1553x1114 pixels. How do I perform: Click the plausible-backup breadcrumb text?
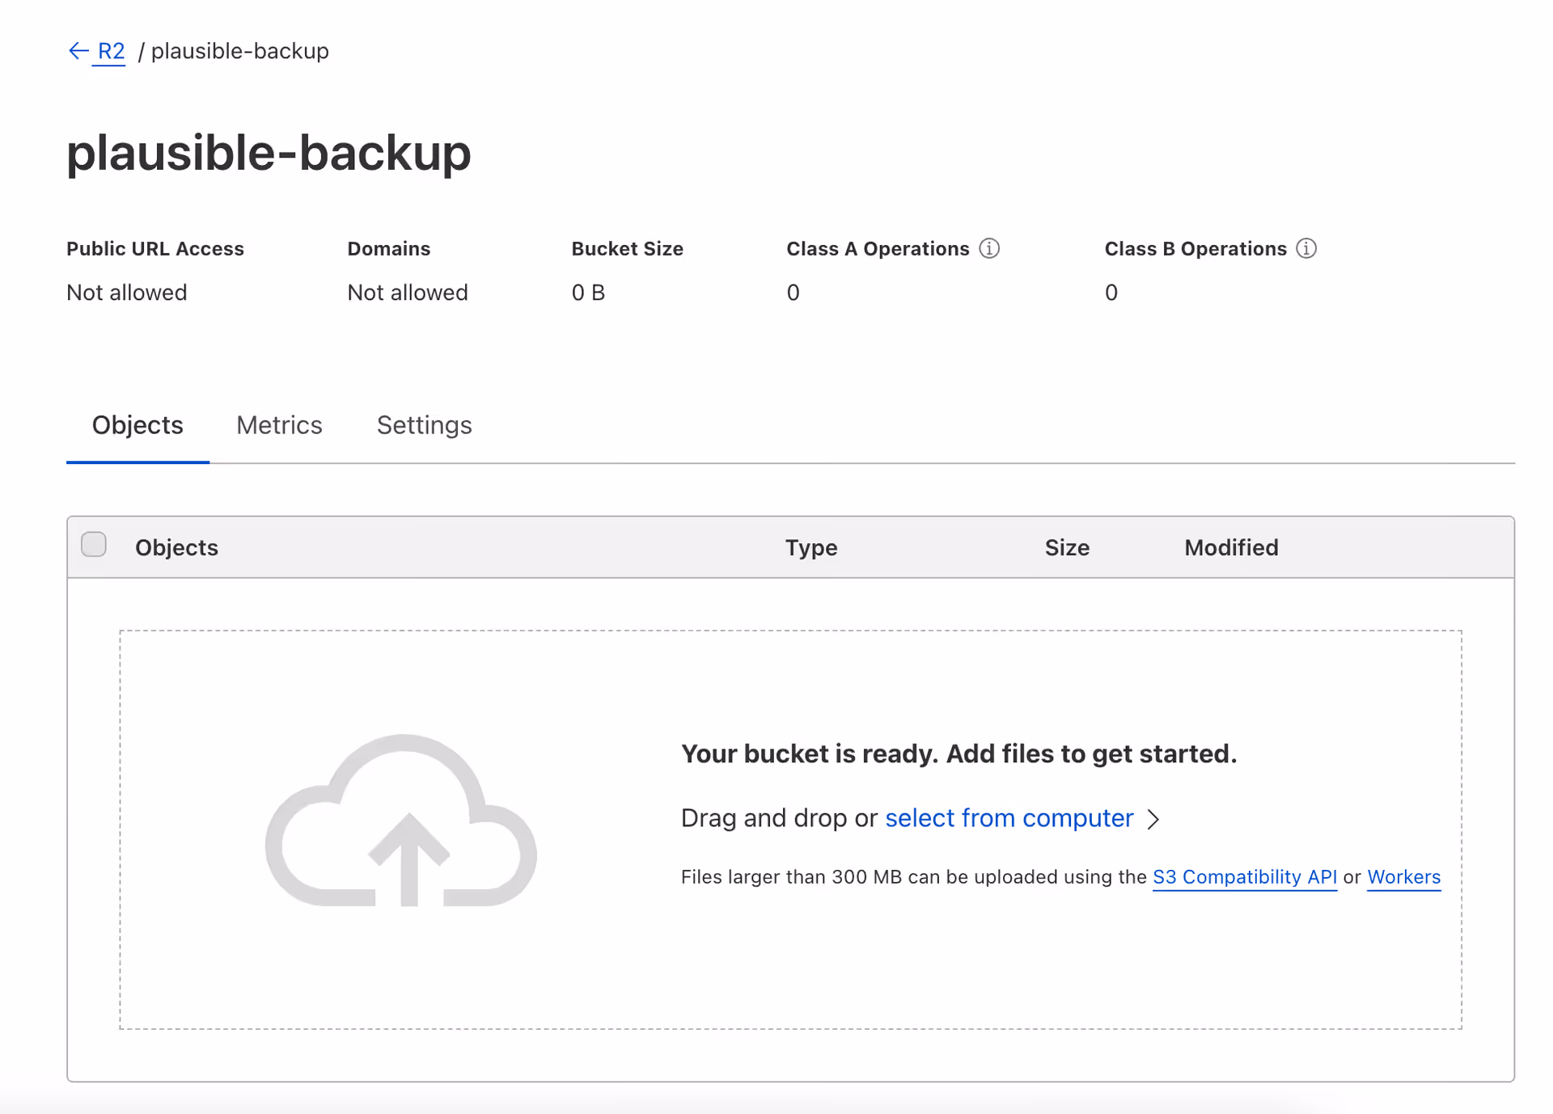tap(239, 51)
